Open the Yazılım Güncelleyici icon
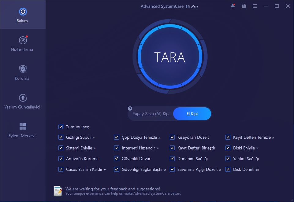Screen dimensions: 294x202 (x=23, y=98)
